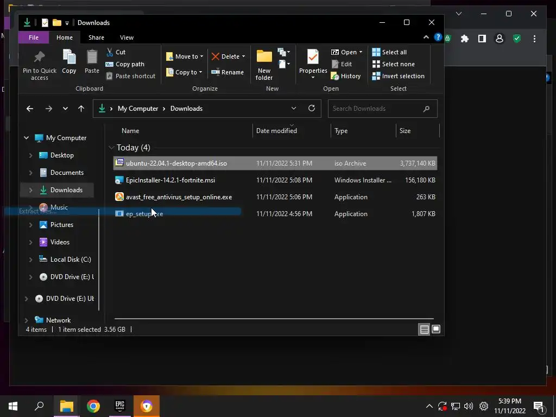Click the Paste ribbon icon
Screen dimensions: 556x417
click(x=92, y=56)
